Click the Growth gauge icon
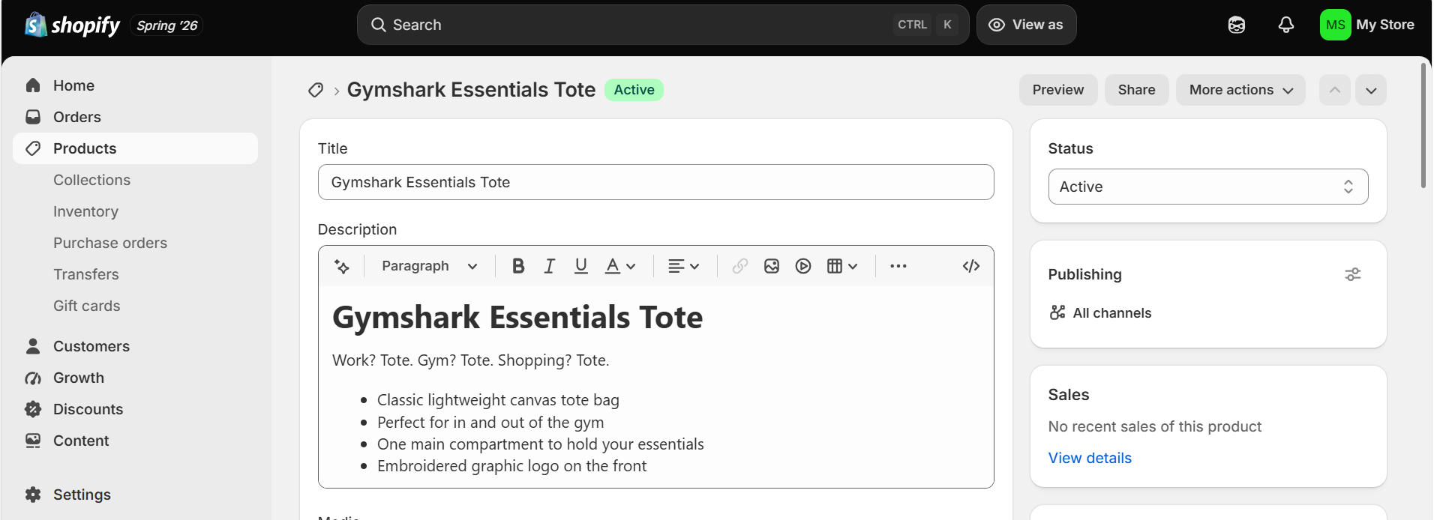The width and height of the screenshot is (1434, 520). point(33,378)
